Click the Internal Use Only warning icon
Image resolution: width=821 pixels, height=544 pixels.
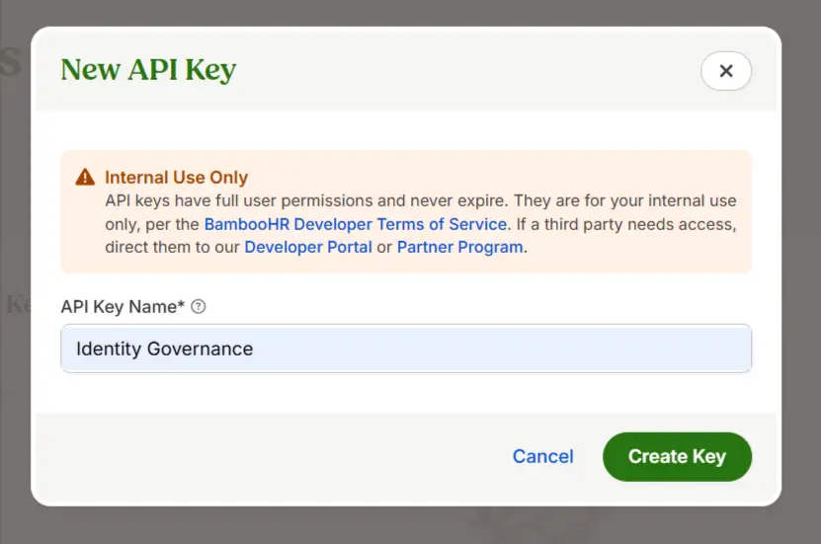pos(85,178)
